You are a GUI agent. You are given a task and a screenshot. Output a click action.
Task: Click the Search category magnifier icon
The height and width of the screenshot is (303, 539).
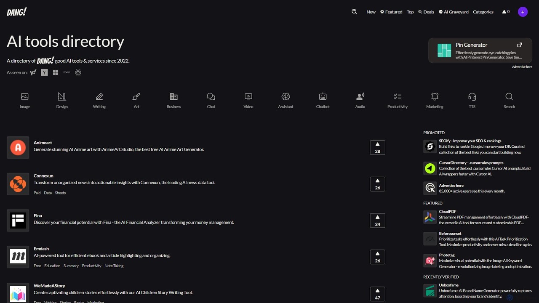point(509,96)
